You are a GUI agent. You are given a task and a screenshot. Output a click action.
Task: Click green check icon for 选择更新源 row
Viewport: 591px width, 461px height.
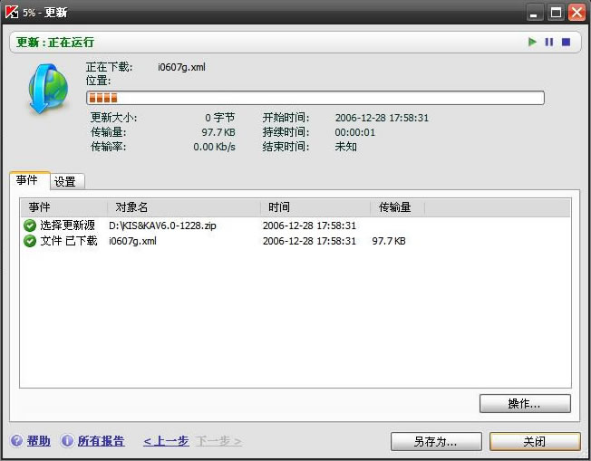30,225
